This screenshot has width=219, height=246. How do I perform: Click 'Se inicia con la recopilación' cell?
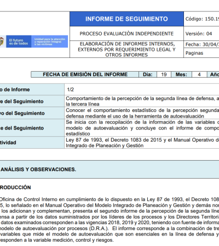pos(142,128)
